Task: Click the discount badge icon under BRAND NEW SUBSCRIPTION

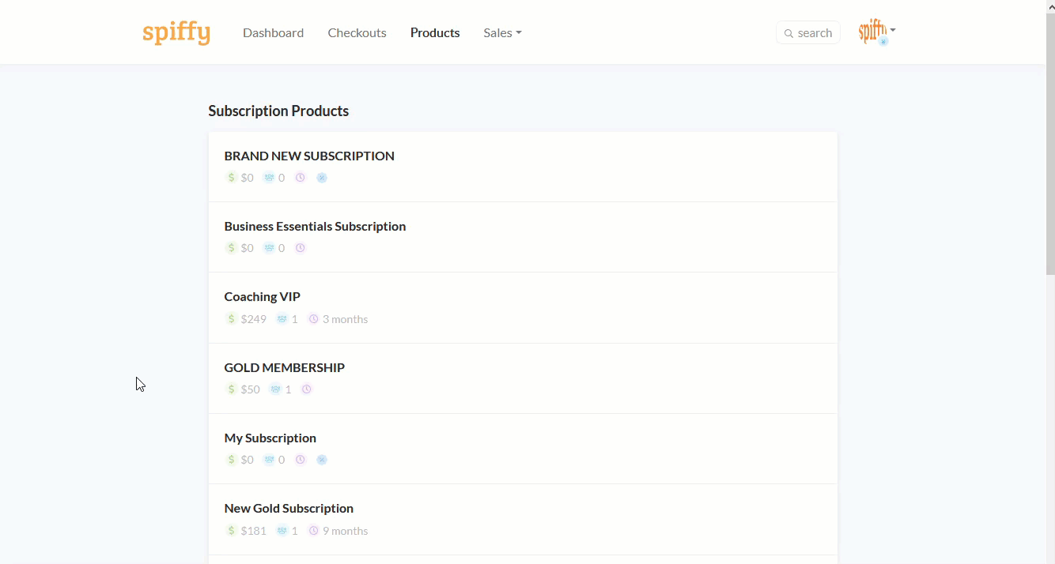Action: (x=322, y=178)
